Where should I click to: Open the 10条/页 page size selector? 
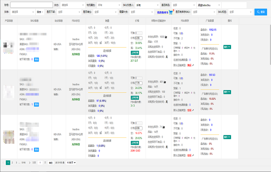click(x=71, y=162)
